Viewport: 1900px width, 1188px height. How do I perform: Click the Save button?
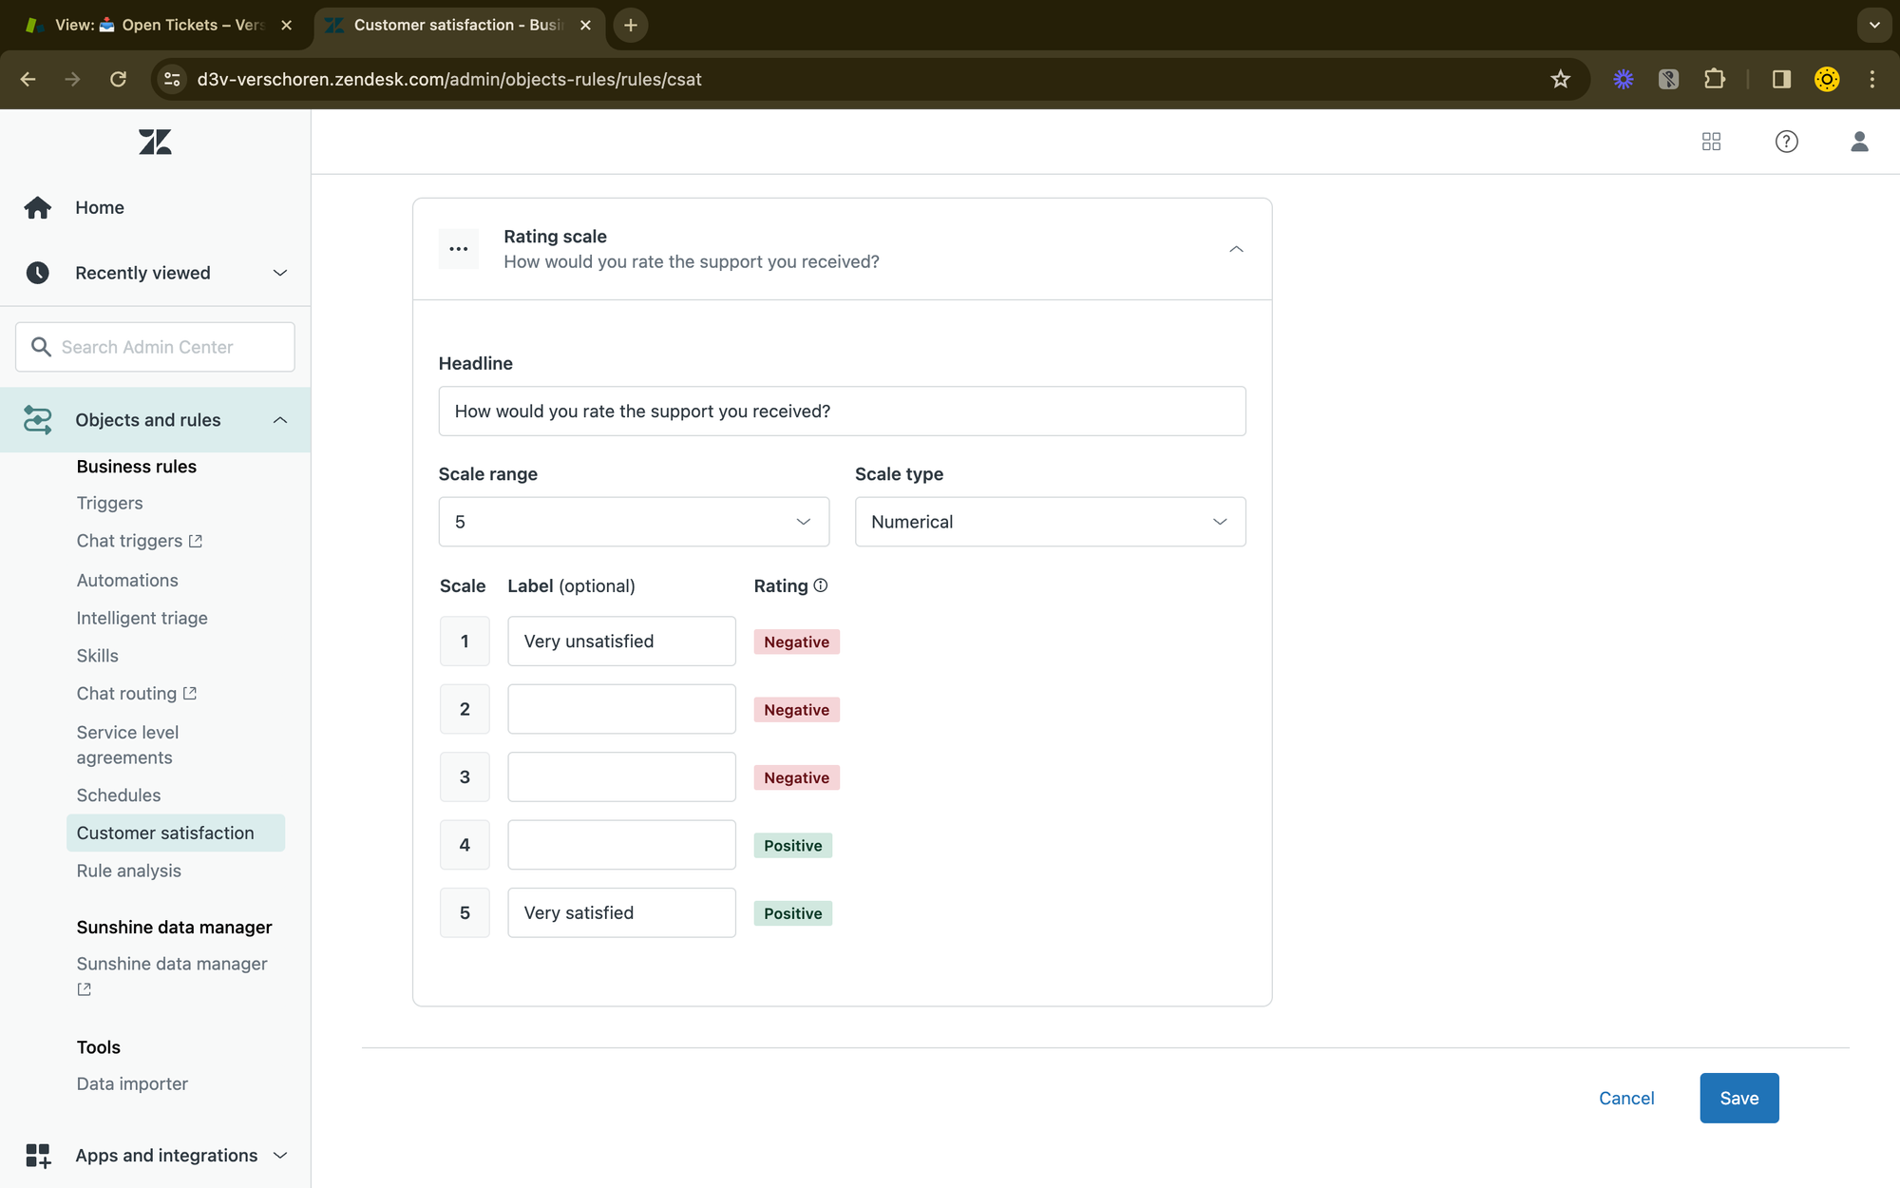coord(1738,1098)
